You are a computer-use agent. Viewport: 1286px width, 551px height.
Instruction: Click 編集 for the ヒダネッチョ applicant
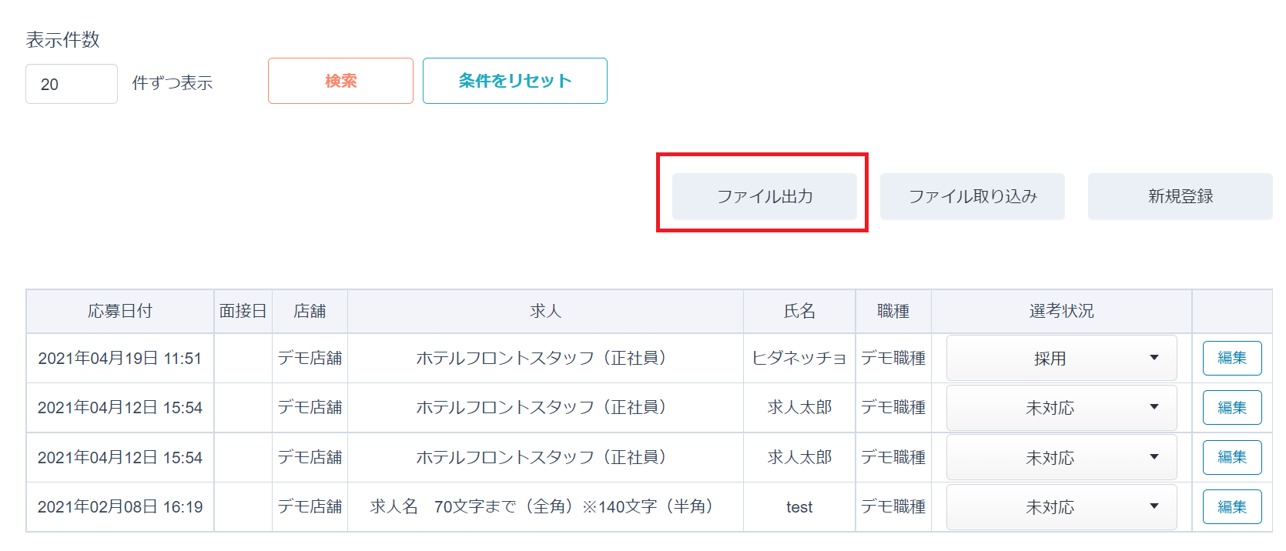coord(1231,358)
